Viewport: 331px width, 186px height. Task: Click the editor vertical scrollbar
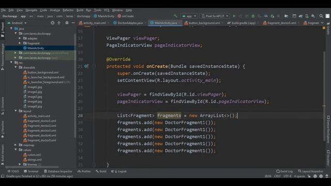[x=324, y=96]
